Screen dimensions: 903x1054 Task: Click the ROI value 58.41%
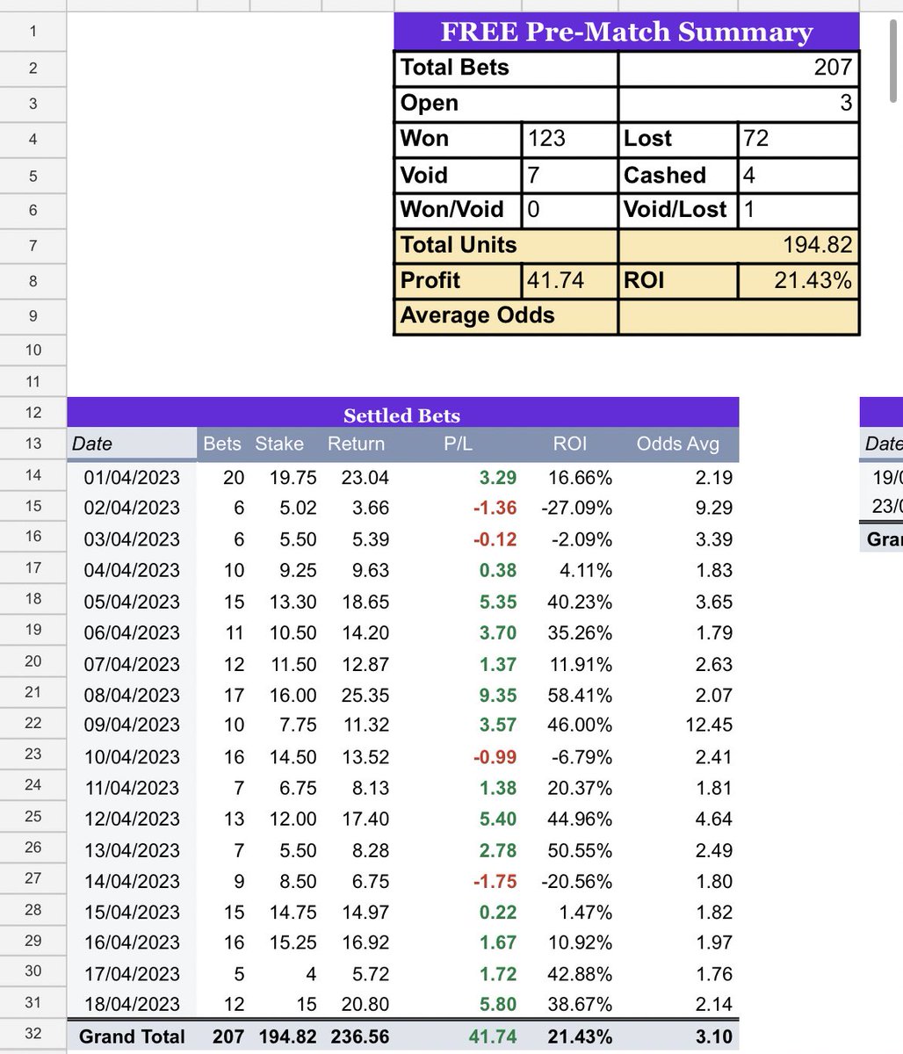point(580,696)
